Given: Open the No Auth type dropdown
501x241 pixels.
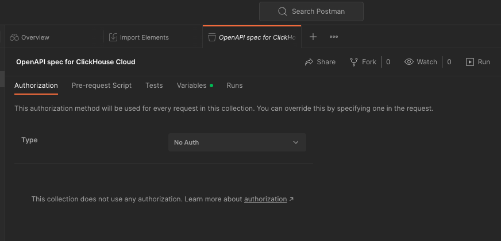Looking at the screenshot, I should 237,142.
